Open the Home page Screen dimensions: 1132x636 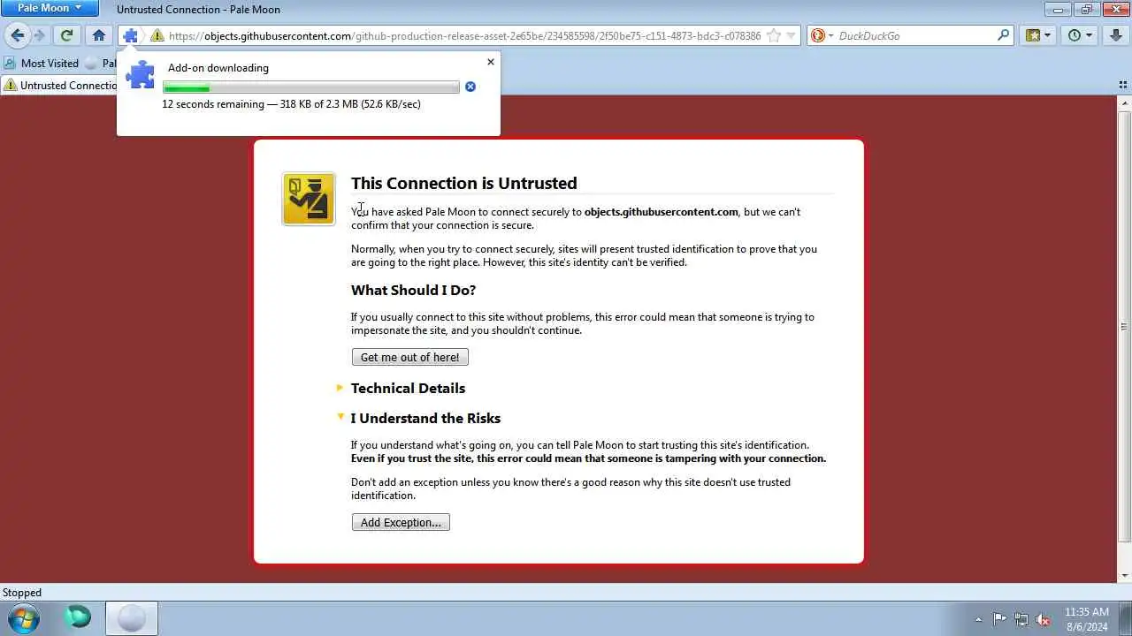click(x=99, y=35)
